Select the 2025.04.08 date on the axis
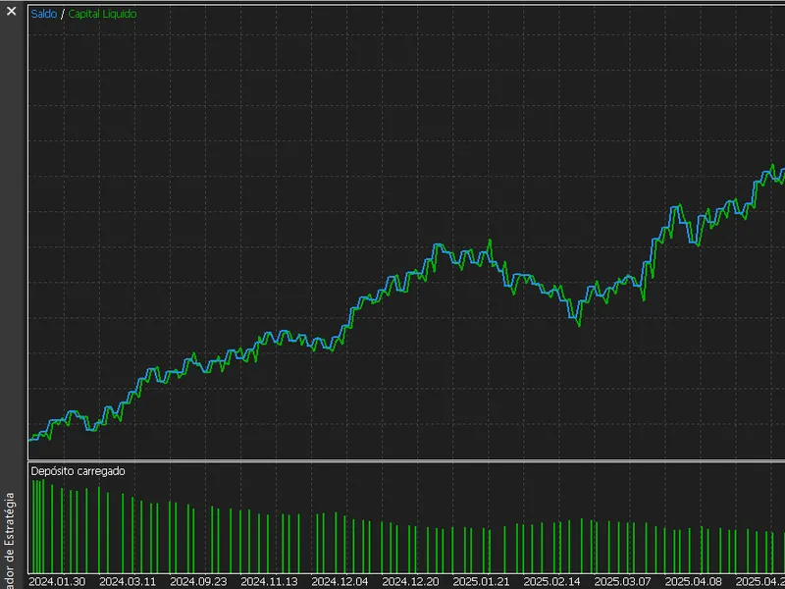Image resolution: width=785 pixels, height=589 pixels. click(693, 582)
